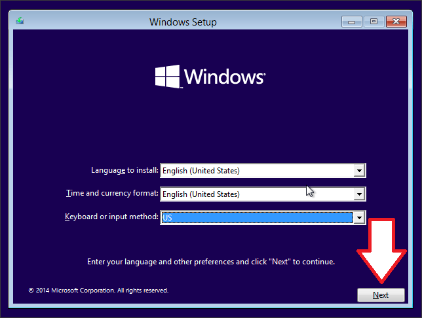422x318 pixels.
Task: Select the Time and currency format field
Action: [257, 194]
